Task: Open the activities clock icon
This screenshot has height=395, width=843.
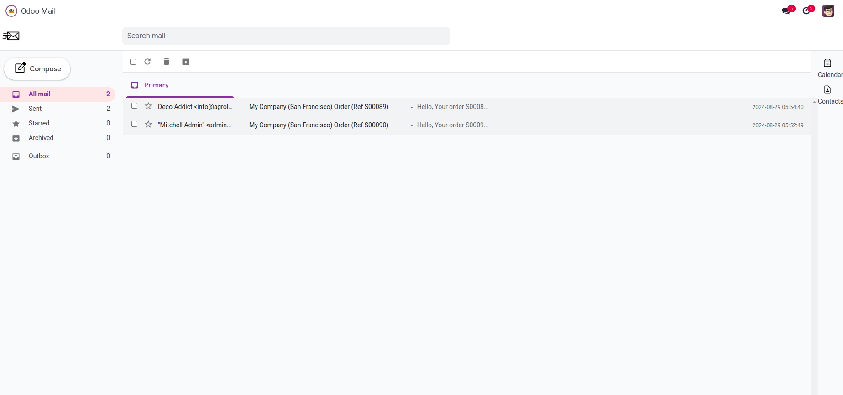Action: pos(806,11)
